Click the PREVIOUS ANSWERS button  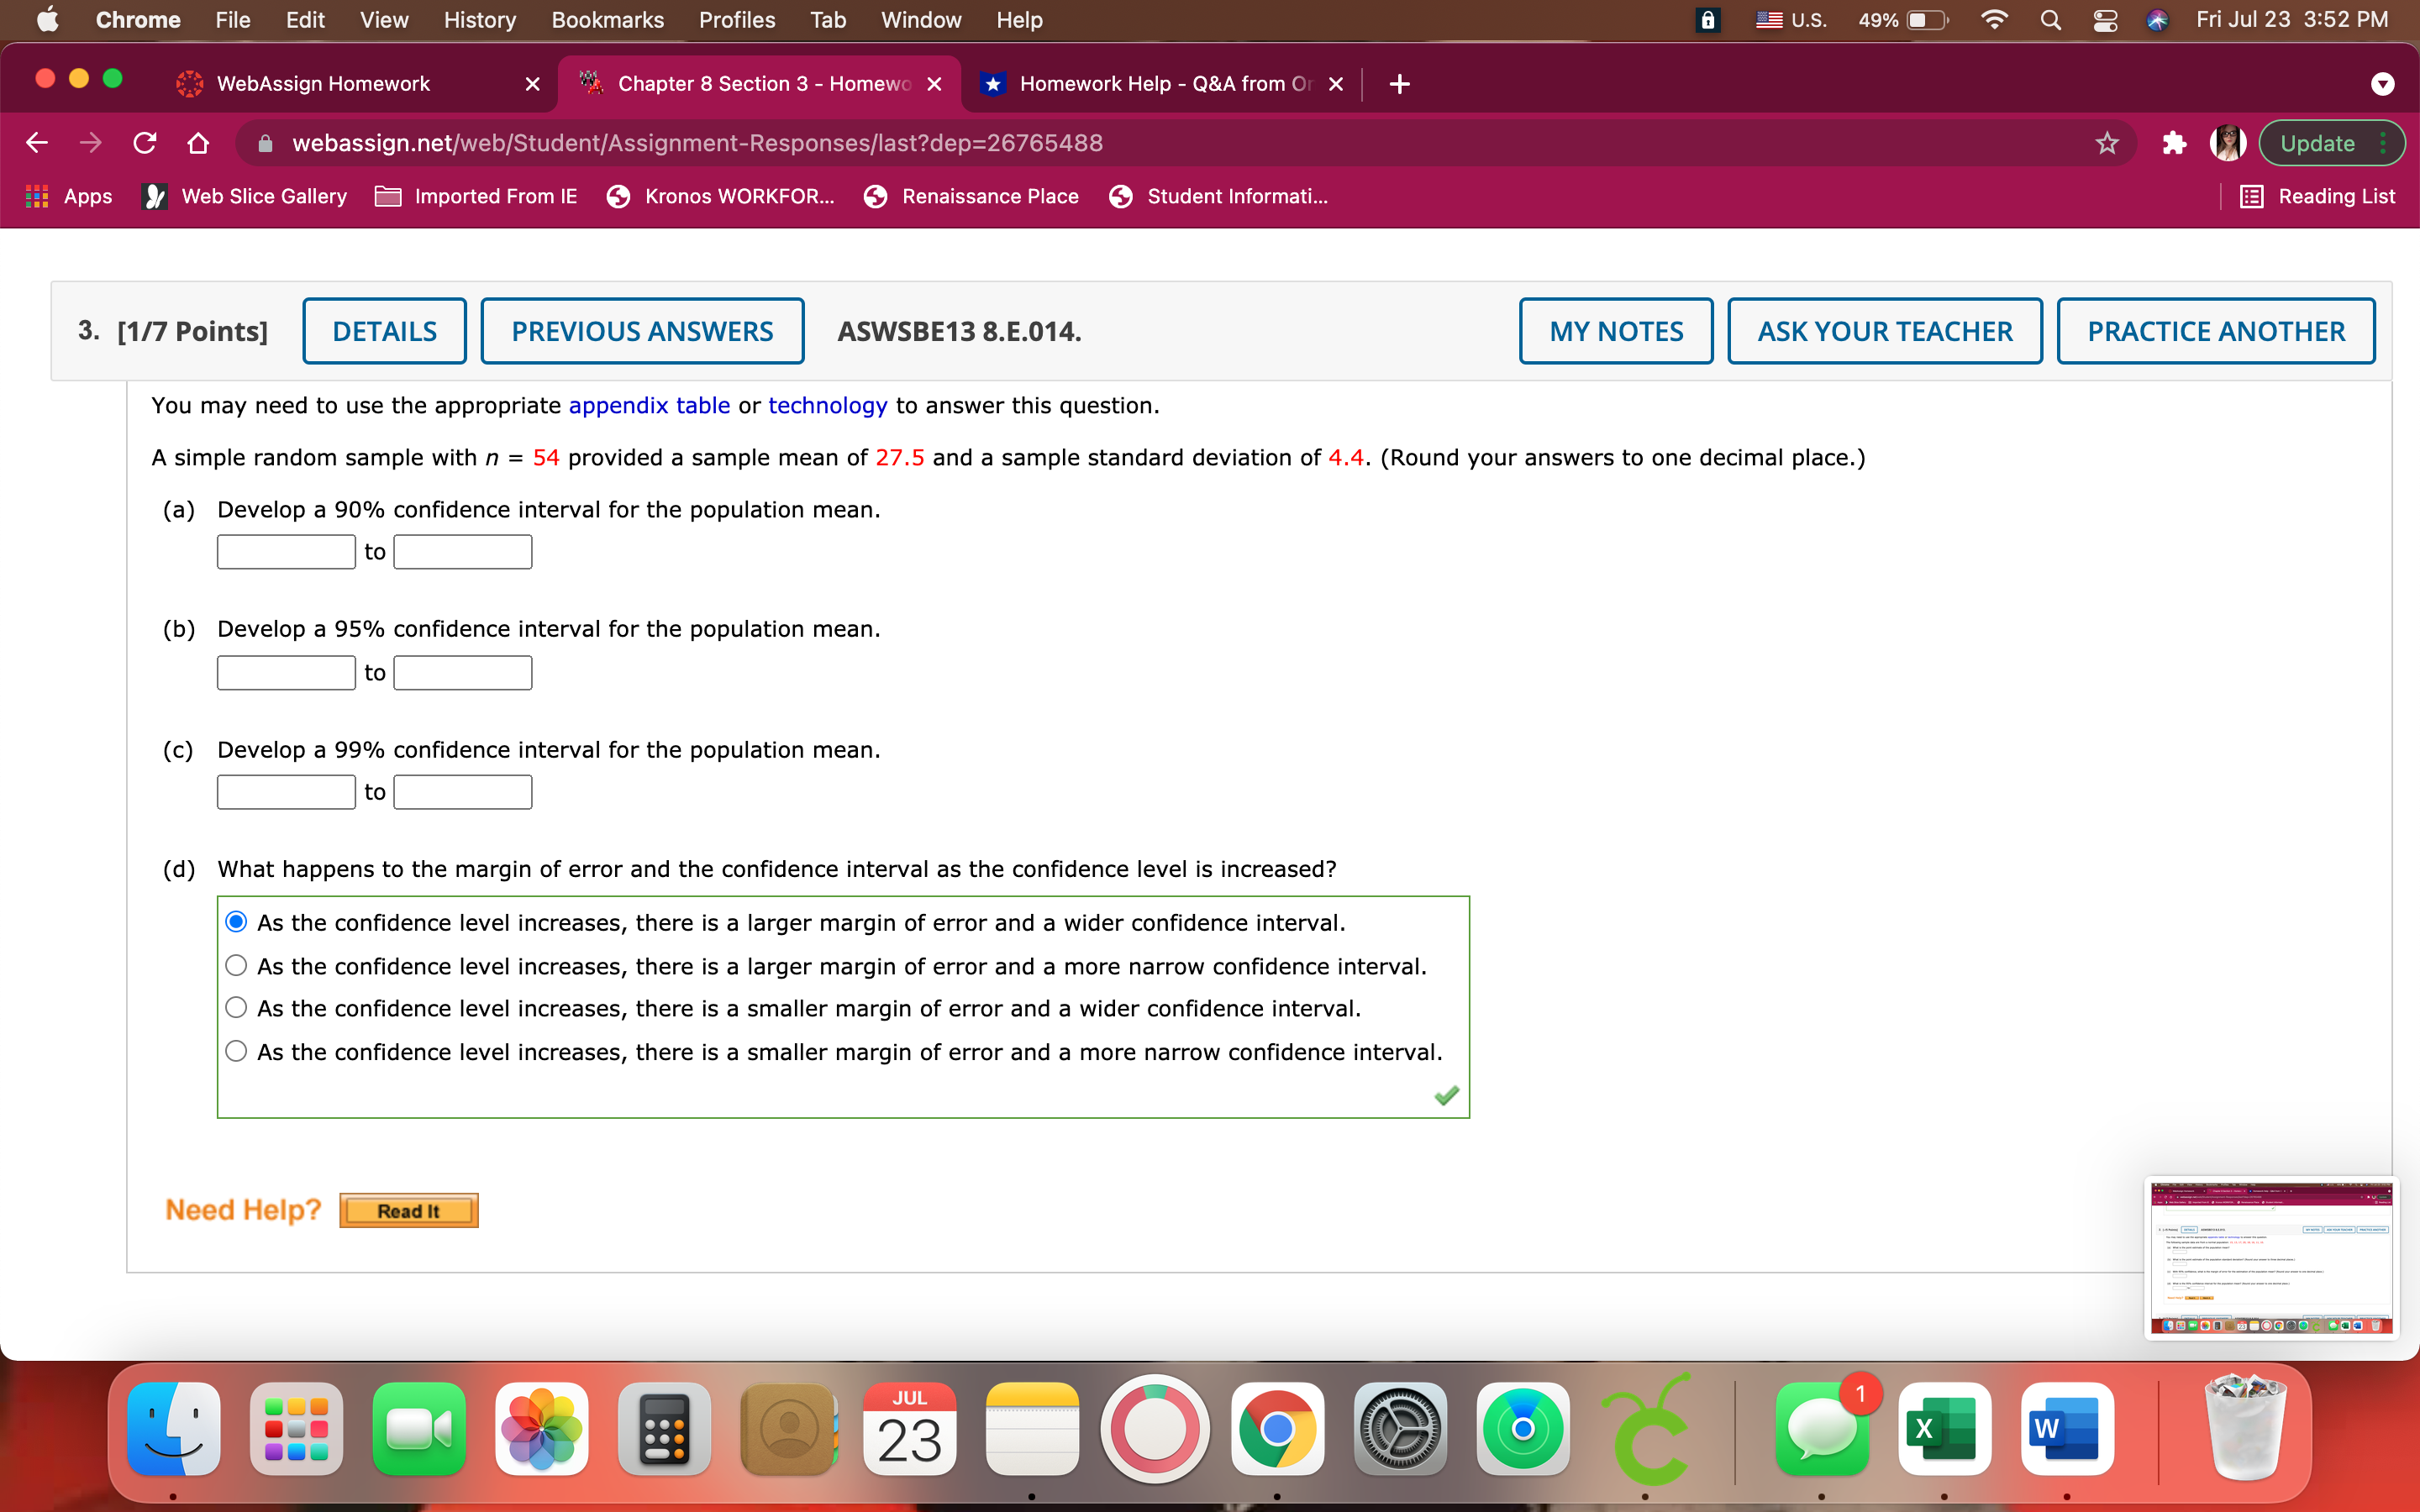tap(642, 330)
